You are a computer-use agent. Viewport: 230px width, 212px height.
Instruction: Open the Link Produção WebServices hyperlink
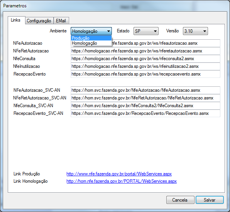(119, 174)
